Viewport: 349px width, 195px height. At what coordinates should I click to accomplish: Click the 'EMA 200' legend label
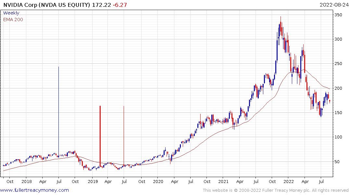[13, 19]
